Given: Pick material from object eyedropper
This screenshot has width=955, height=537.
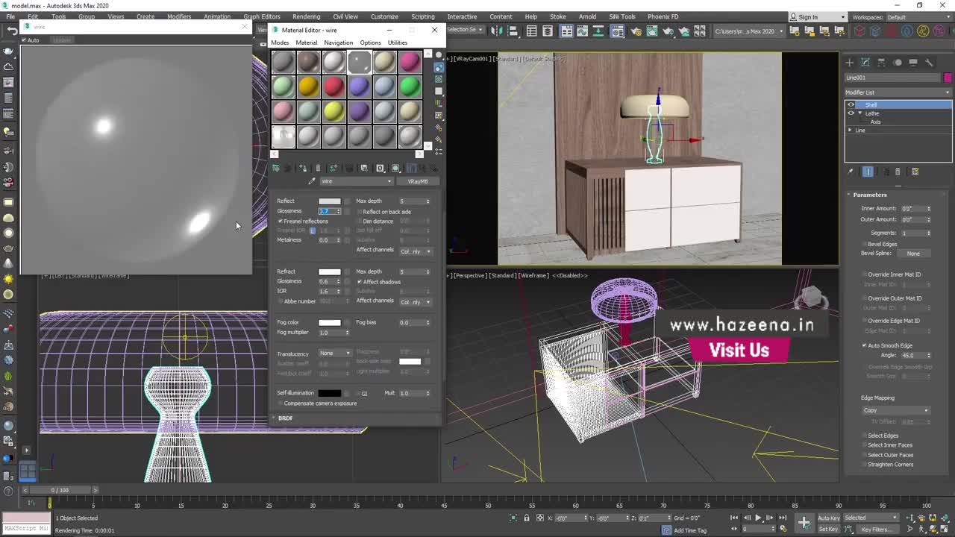Looking at the screenshot, I should (x=312, y=181).
